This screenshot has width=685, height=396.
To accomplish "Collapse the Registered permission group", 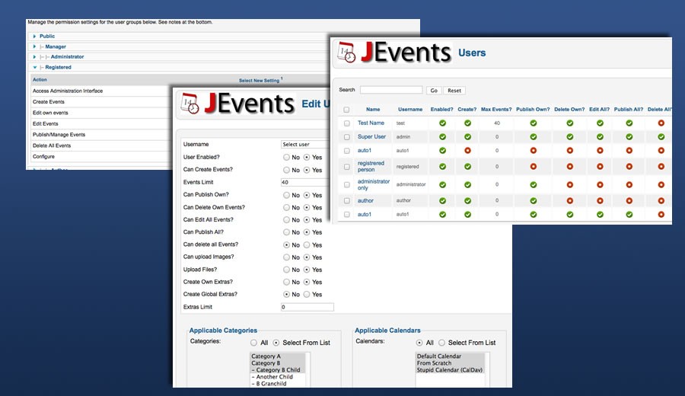I will tap(34, 67).
